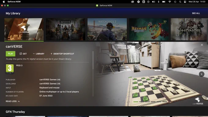208x117 pixels.
Task: Click the first screenshot progress indicator
Action: coord(136,102)
